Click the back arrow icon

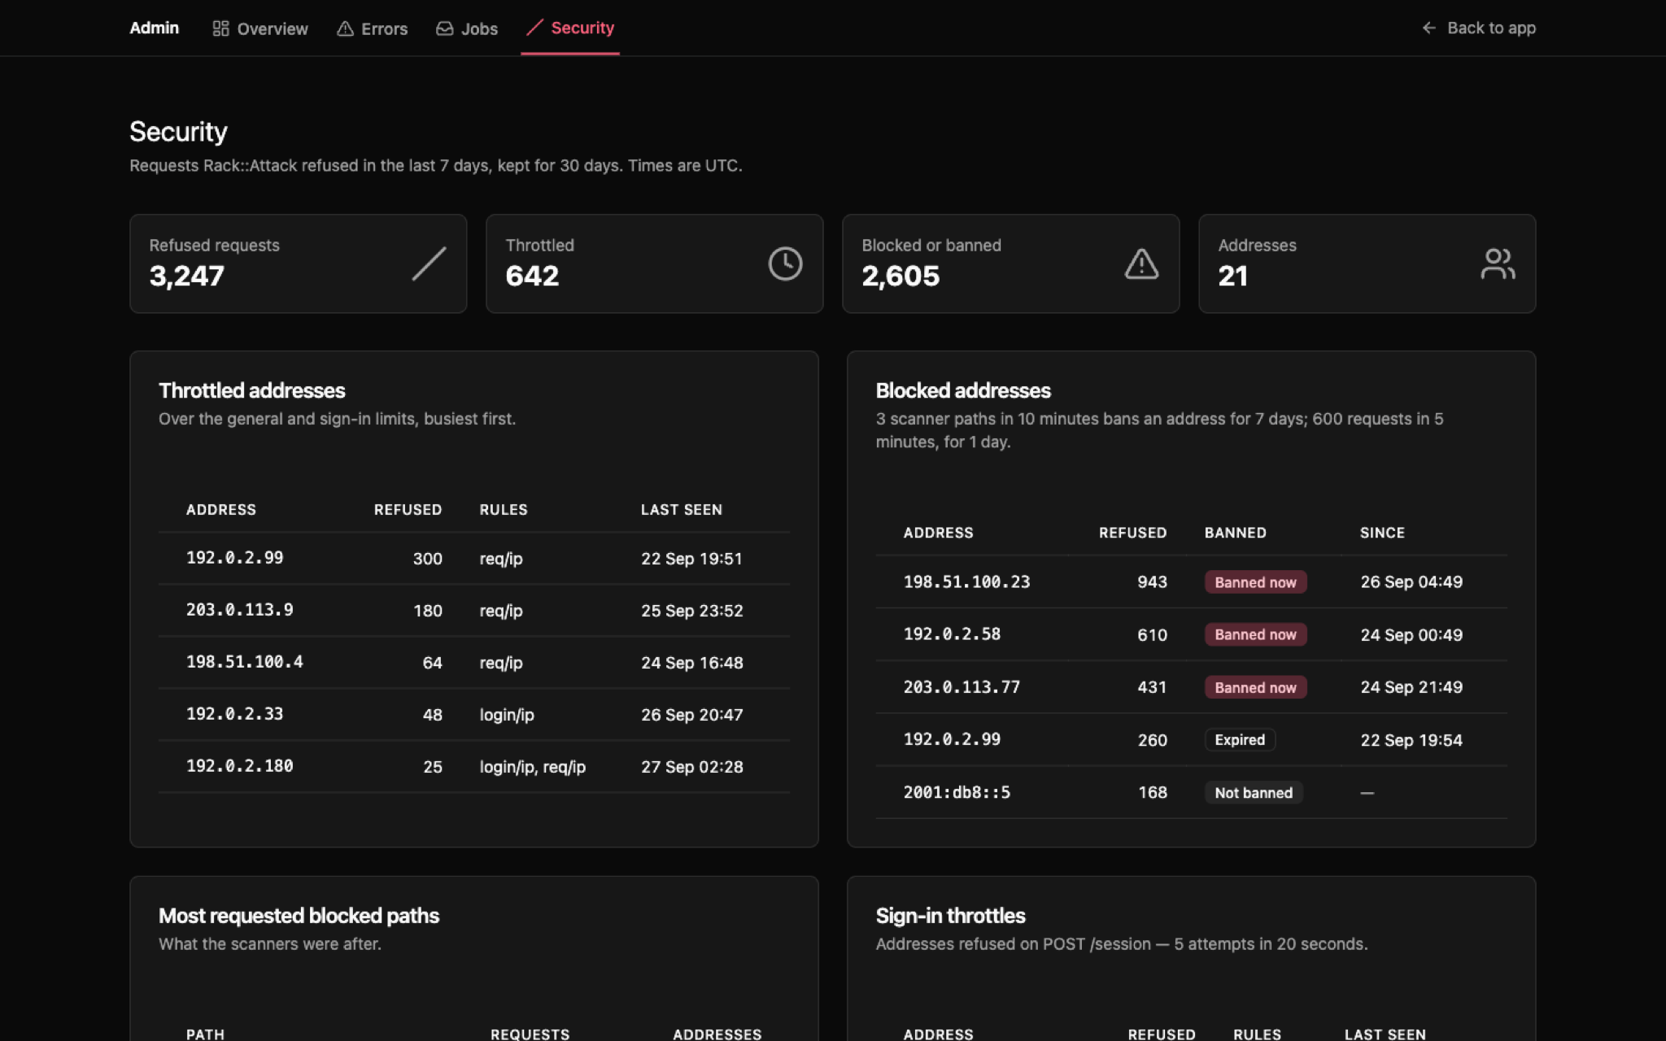pos(1429,28)
